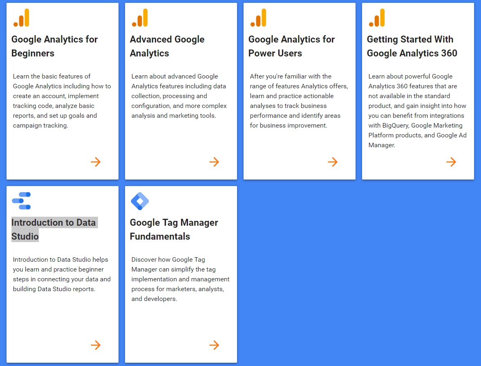Click the Tag Manager course description text
The width and height of the screenshot is (481, 366).
180,279
